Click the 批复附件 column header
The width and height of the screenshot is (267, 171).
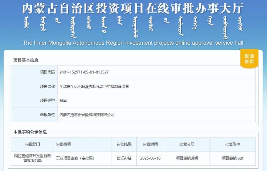pyautogui.click(x=233, y=144)
